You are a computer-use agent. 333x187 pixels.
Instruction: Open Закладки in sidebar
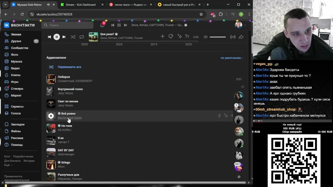[18, 124]
